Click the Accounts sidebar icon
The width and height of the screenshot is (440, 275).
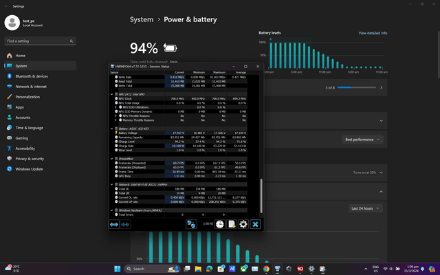click(x=9, y=118)
